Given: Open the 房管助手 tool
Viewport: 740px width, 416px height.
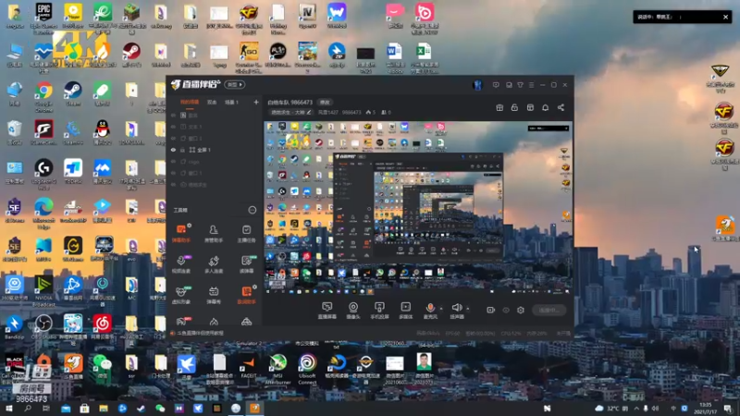Looking at the screenshot, I should 214,234.
